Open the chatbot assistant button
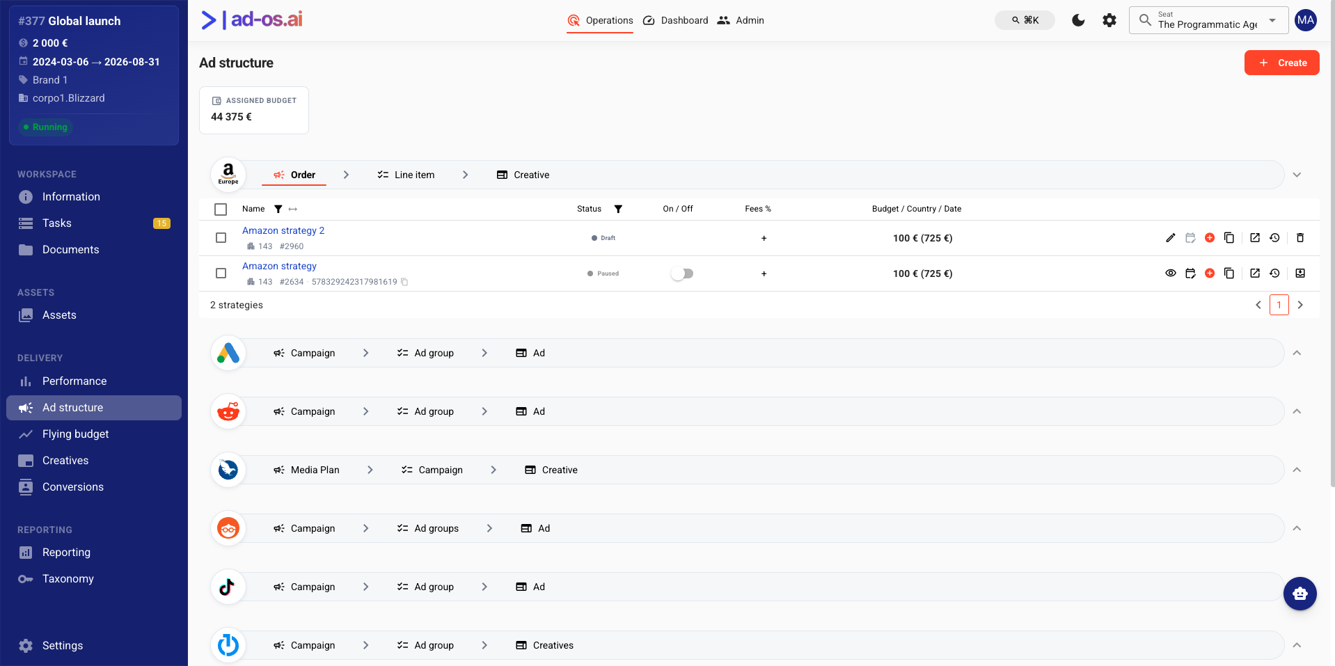The width and height of the screenshot is (1335, 666). 1300,594
